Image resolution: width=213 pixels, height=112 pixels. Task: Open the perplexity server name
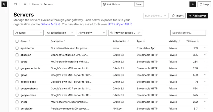26,109
